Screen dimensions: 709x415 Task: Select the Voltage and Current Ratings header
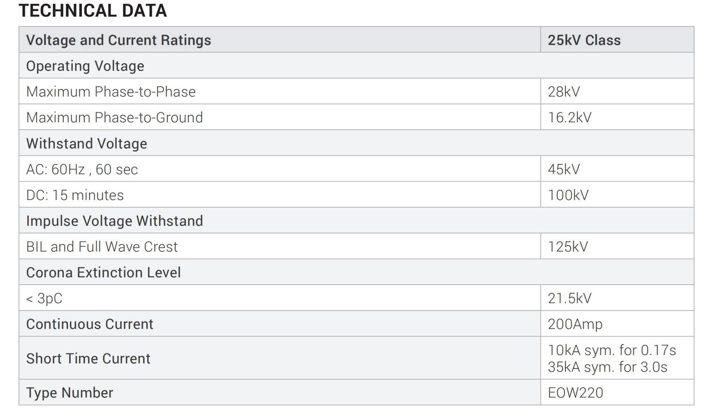119,40
